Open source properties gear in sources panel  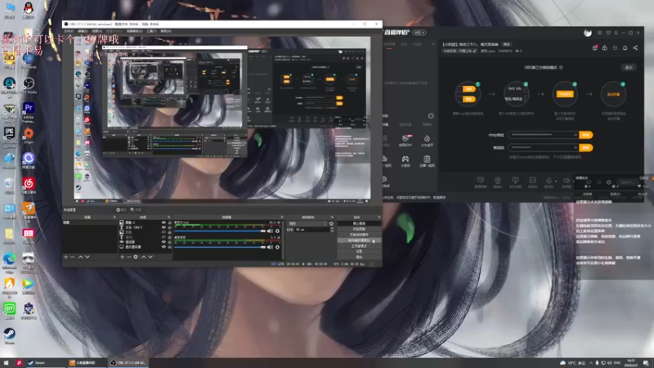click(136, 257)
